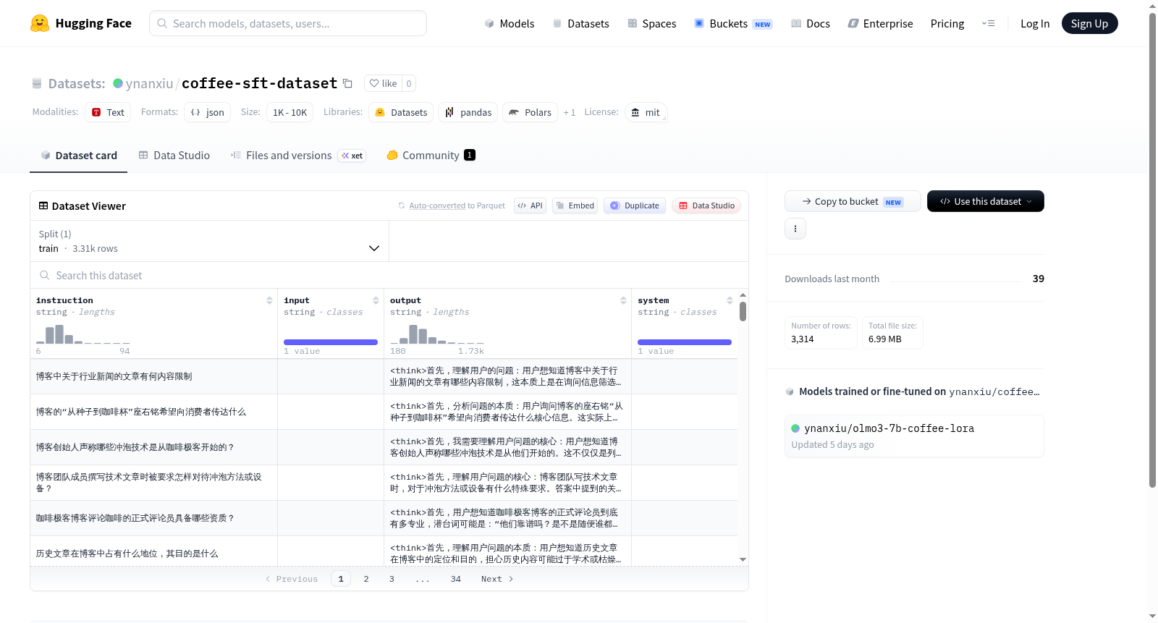Open the Polars library tag
1158x623 pixels.
[x=530, y=112]
